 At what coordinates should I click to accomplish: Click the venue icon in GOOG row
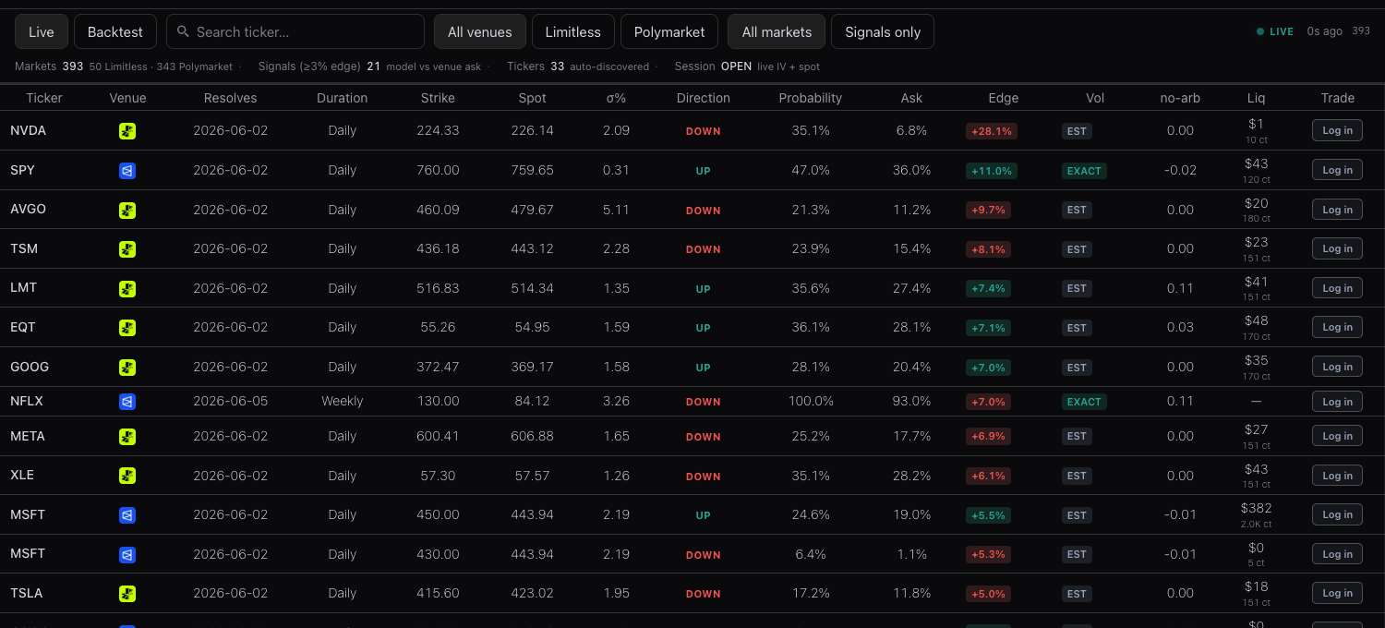tap(127, 367)
